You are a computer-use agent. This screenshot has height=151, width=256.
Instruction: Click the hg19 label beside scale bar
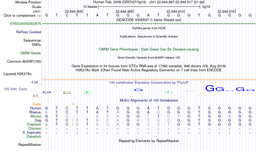pyautogui.click(x=206, y=7)
